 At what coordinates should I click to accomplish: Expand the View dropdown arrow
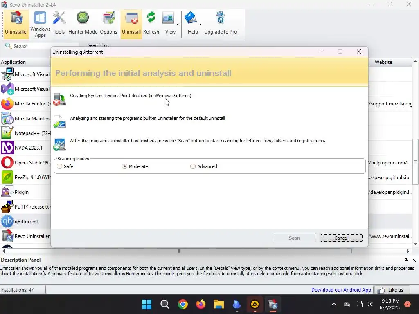[178, 24]
